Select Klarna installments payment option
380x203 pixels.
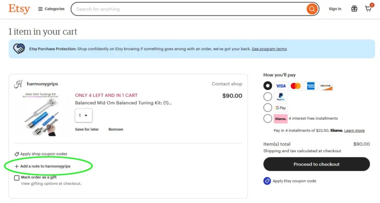268,119
